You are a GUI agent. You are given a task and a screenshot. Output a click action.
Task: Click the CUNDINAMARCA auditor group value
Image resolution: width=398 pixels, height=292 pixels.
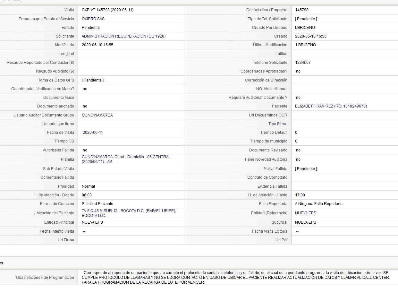point(97,115)
